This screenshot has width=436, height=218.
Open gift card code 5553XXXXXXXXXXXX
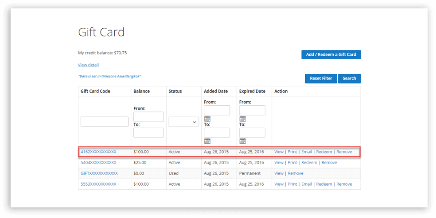(98, 184)
